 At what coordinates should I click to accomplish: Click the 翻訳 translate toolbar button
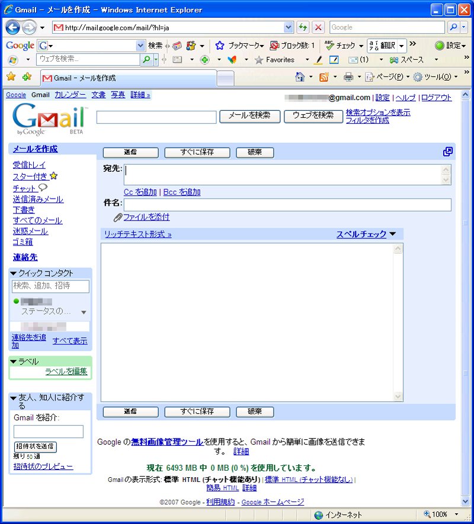pos(383,46)
